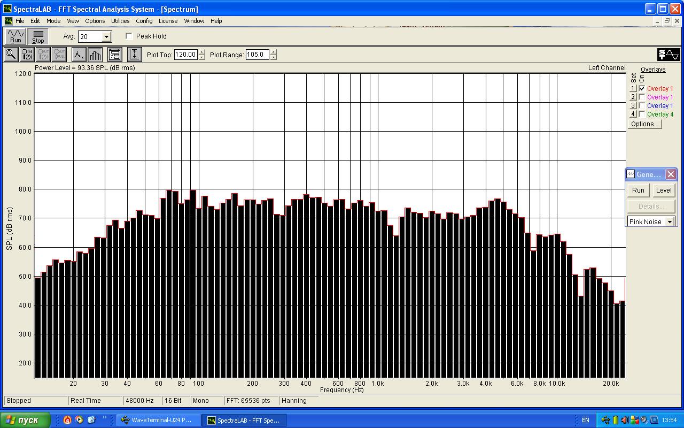
Task: Click the vertical auto-scale icon
Action: [x=134, y=54]
